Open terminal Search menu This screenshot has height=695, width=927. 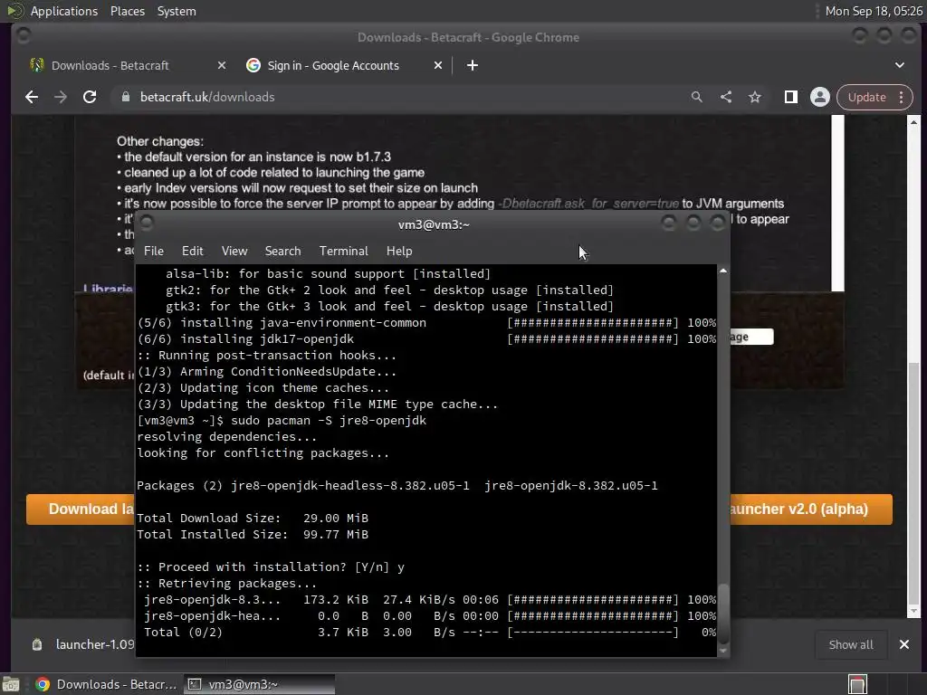pyautogui.click(x=283, y=252)
